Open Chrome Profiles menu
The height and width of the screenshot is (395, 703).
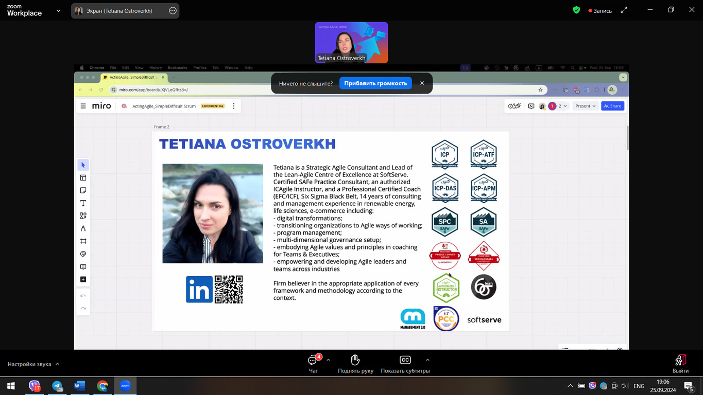200,67
